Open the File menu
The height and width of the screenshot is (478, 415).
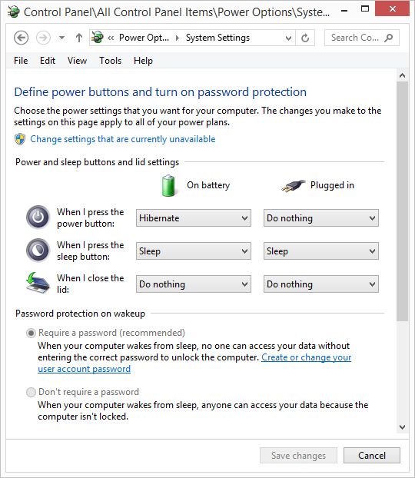click(x=21, y=61)
